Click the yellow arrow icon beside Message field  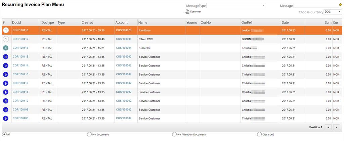click(340, 5)
